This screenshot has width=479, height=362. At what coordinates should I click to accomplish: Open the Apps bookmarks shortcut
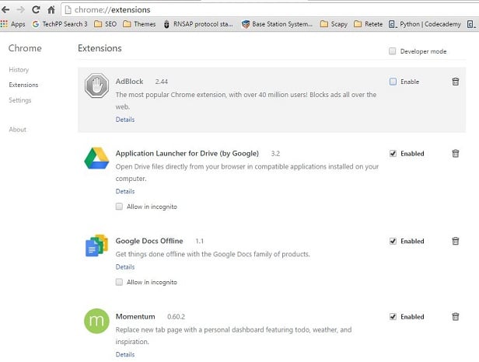coord(12,24)
